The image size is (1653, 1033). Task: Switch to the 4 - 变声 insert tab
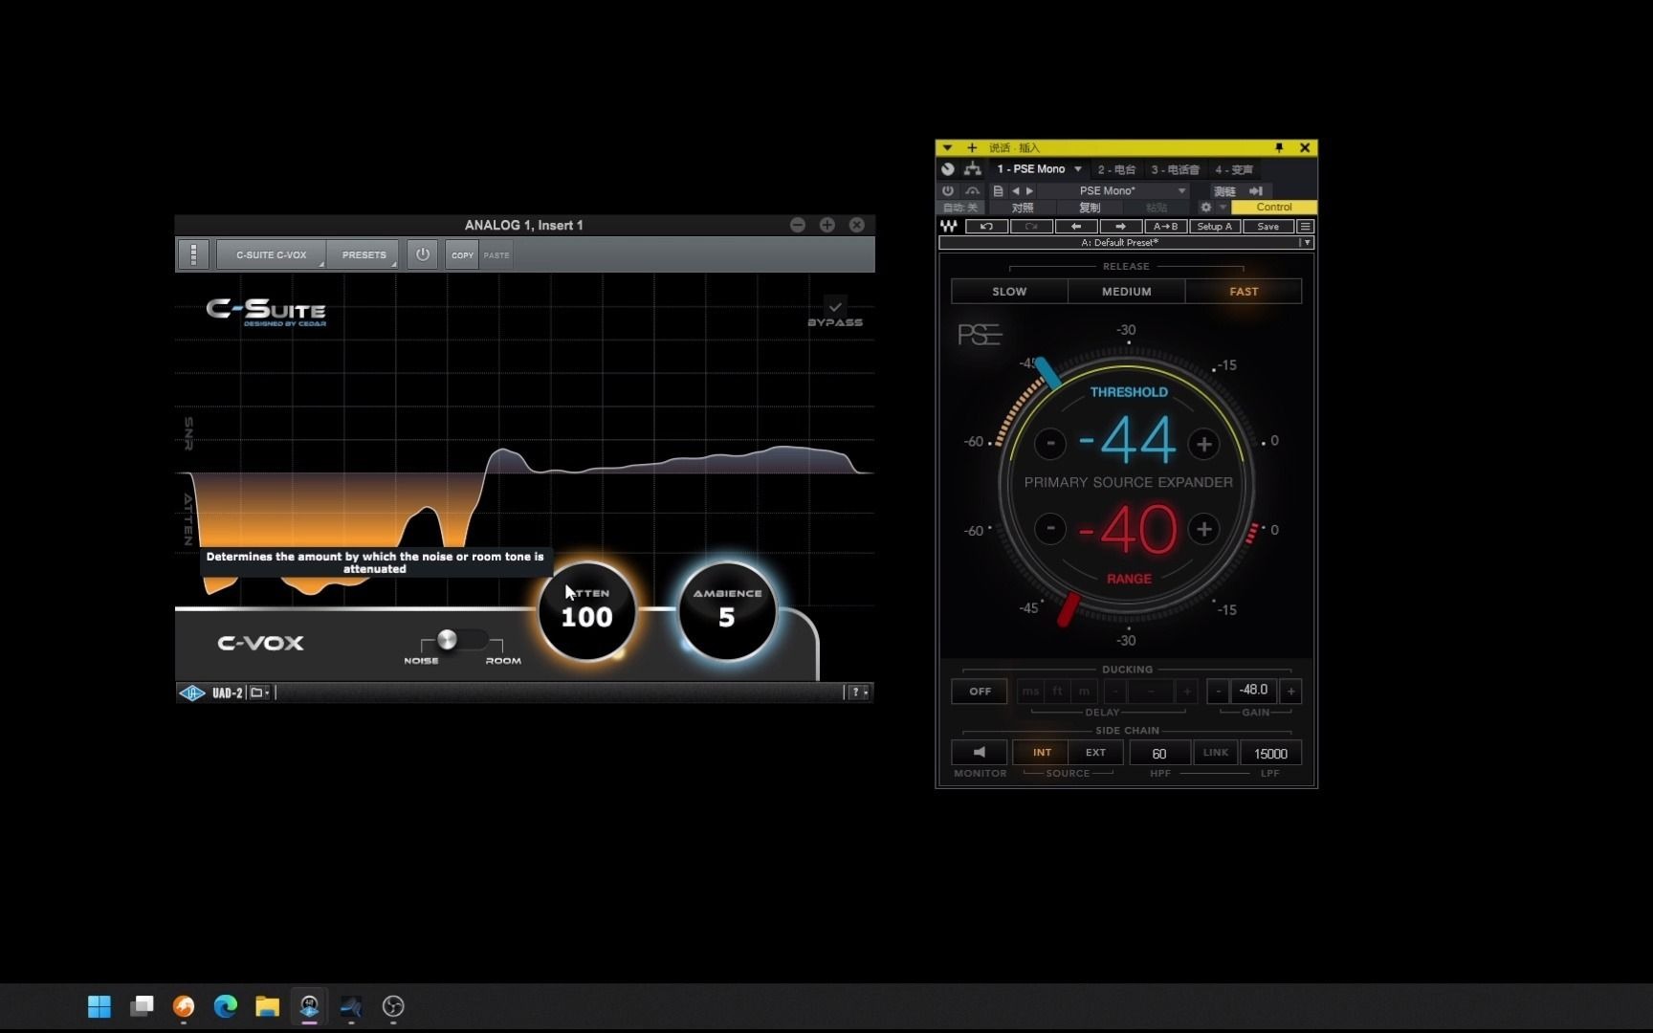tap(1234, 169)
